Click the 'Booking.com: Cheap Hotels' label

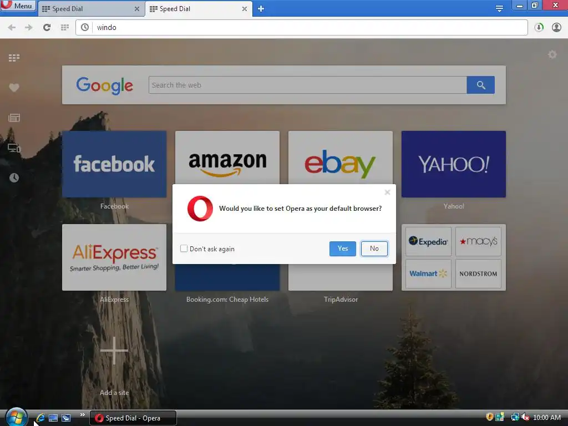click(x=227, y=299)
